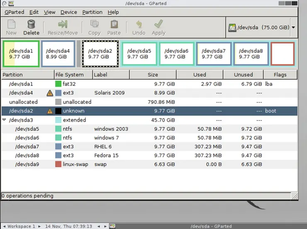Open the /dev/sda device selector dropdown
The image size is (307, 229).
click(x=293, y=28)
